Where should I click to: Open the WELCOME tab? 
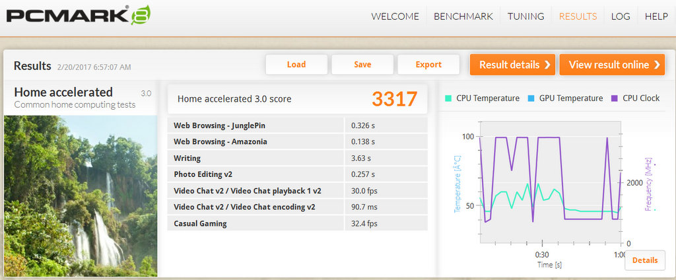395,17
